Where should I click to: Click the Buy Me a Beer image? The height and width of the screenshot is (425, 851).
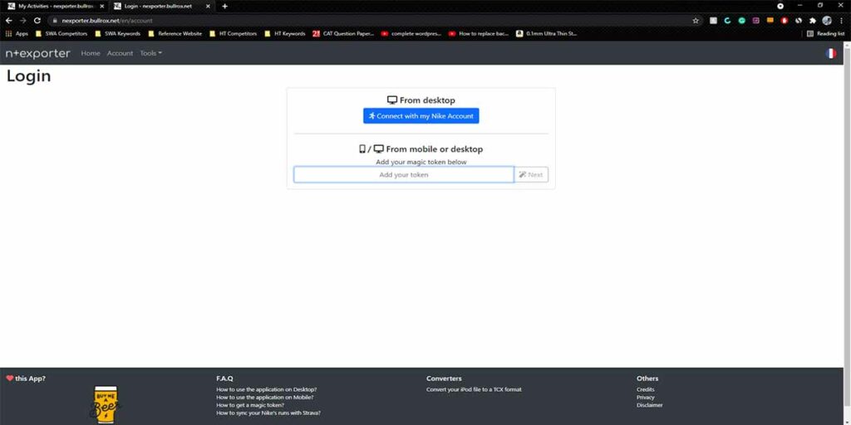(x=106, y=405)
